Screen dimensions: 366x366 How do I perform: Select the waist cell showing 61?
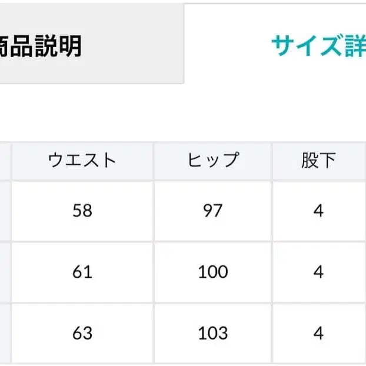tap(82, 272)
